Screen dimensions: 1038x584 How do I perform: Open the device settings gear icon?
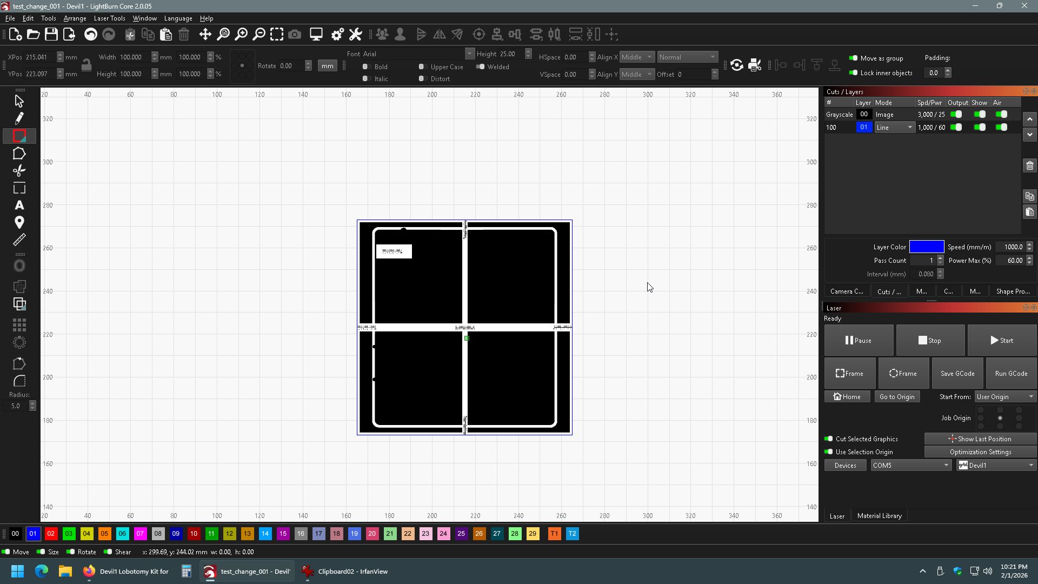[x=337, y=35]
